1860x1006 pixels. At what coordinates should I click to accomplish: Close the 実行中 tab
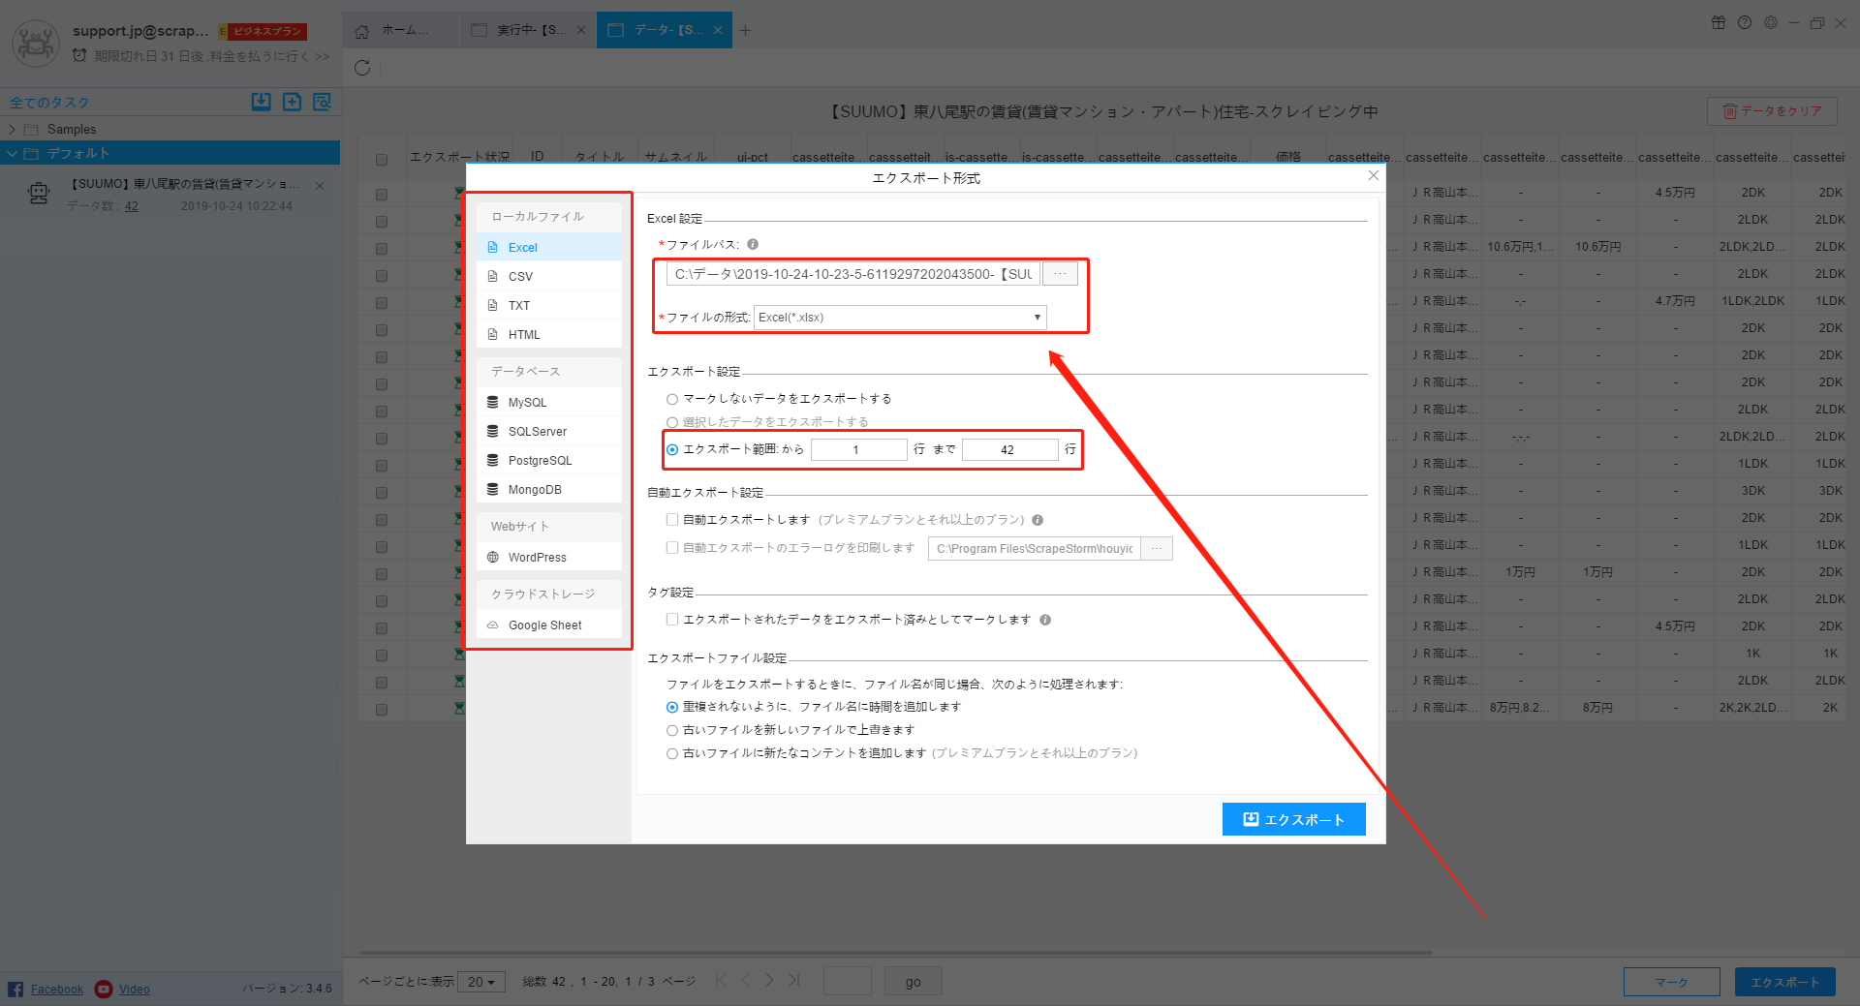(581, 30)
